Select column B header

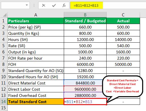coord(85,15)
